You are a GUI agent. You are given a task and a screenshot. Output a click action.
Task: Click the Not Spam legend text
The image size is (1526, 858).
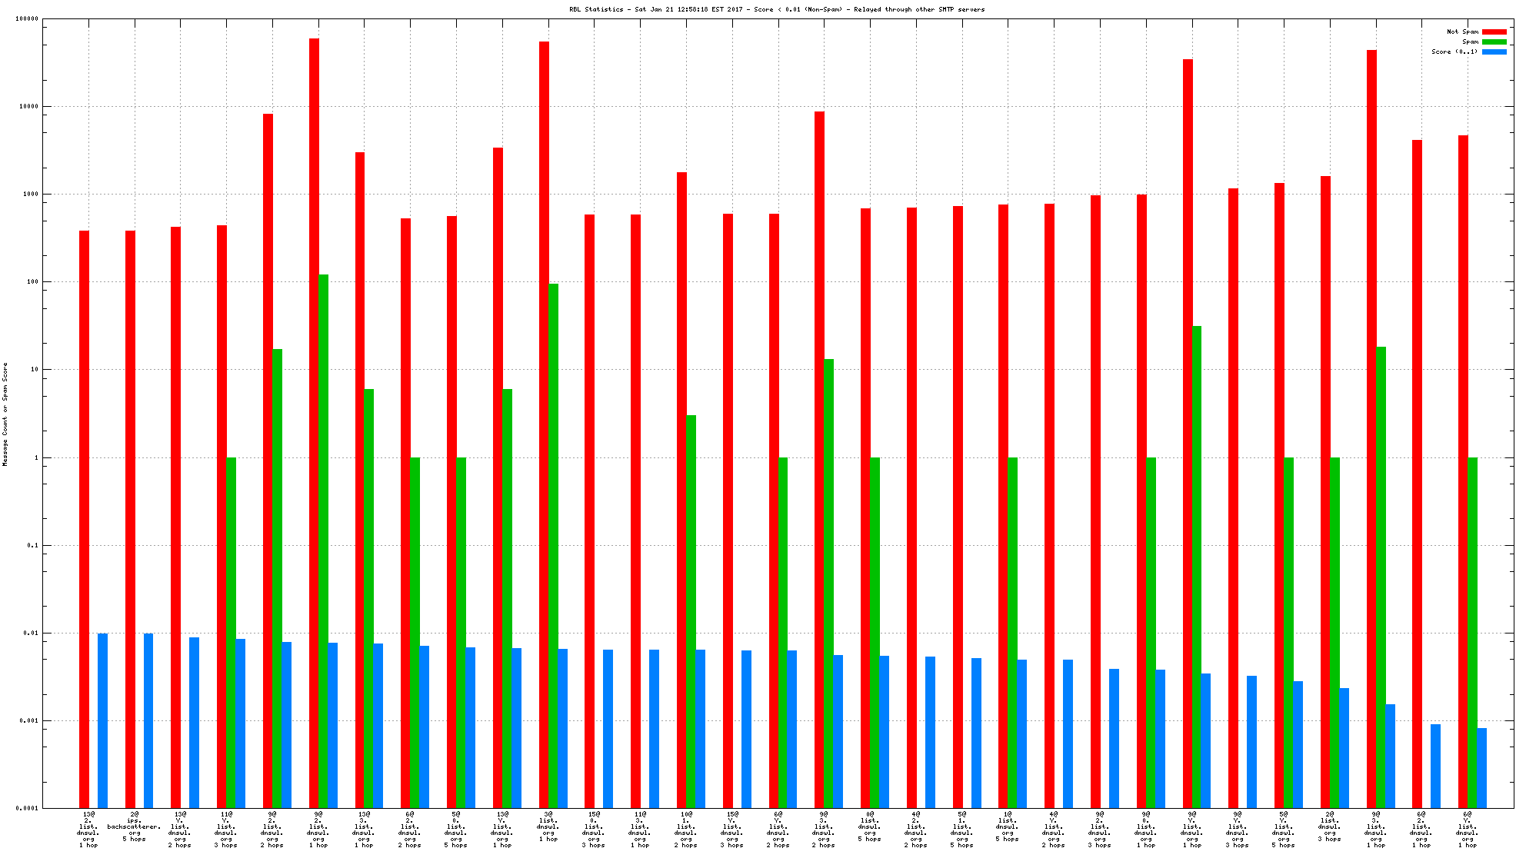(x=1462, y=32)
